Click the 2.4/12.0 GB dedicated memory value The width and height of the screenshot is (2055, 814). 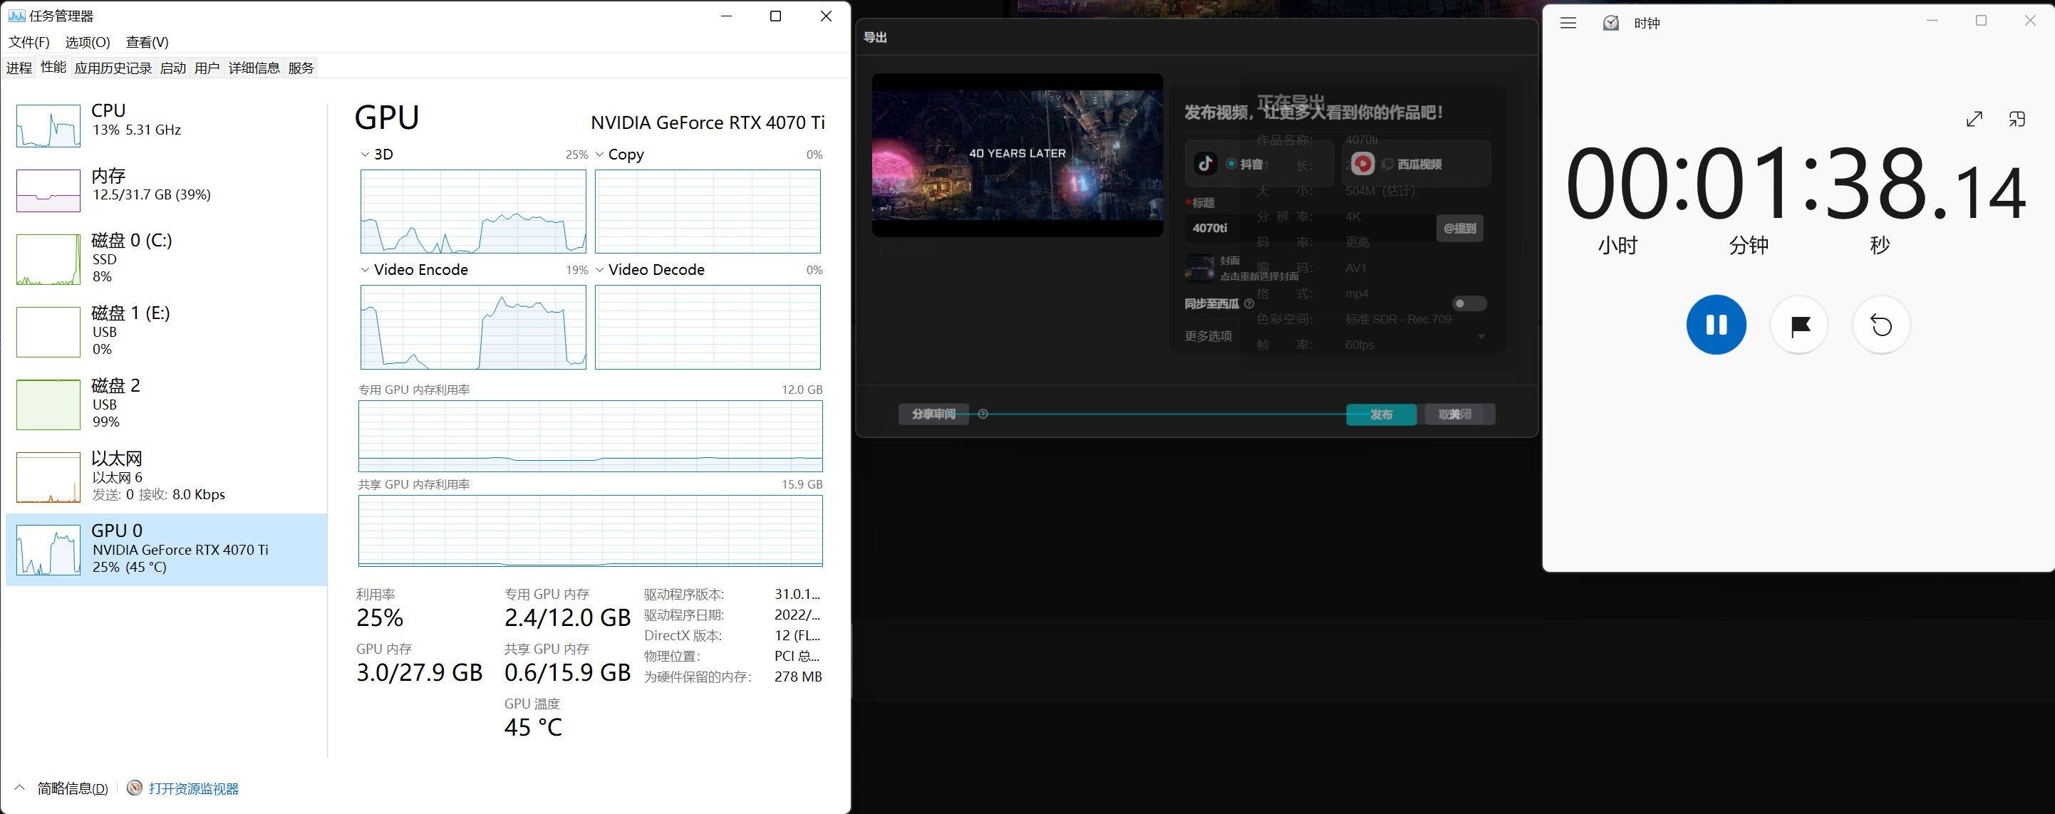[x=567, y=617]
